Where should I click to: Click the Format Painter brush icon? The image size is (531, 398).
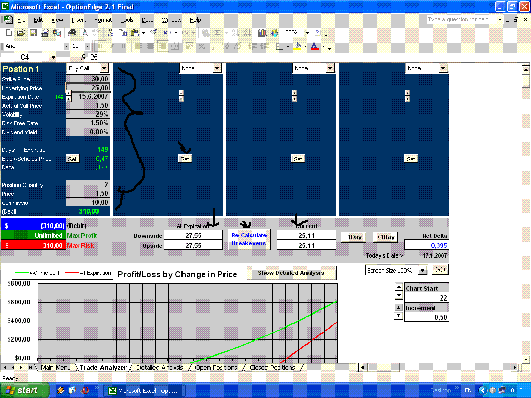pyautogui.click(x=152, y=33)
